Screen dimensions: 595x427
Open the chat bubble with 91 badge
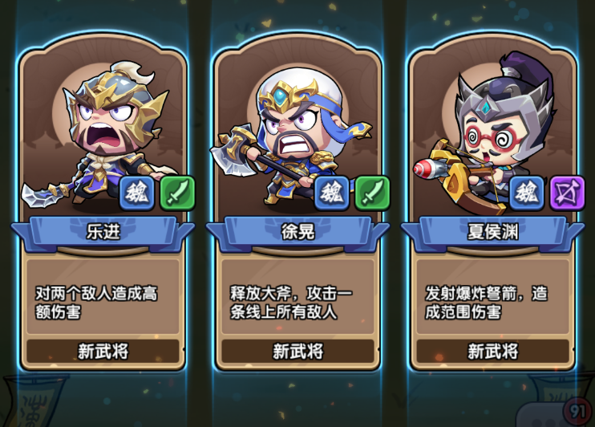click(555, 413)
